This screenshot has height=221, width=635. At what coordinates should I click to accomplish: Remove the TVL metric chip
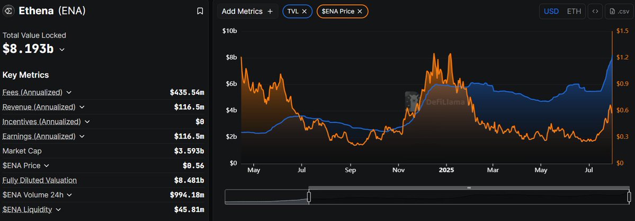pos(304,11)
